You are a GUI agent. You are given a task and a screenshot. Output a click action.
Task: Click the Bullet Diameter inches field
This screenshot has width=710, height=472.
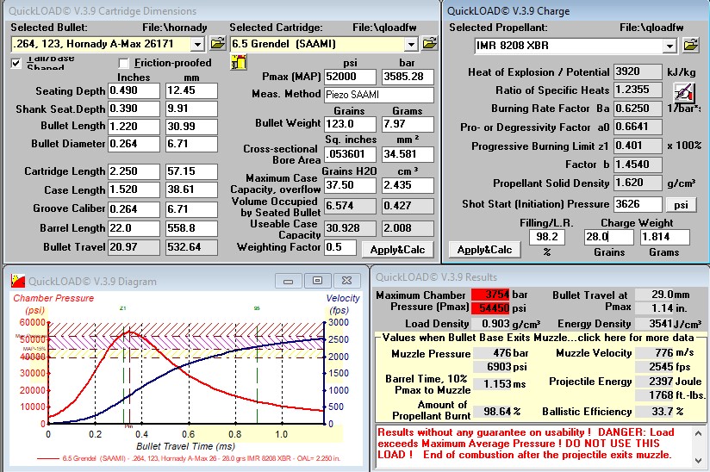point(134,144)
